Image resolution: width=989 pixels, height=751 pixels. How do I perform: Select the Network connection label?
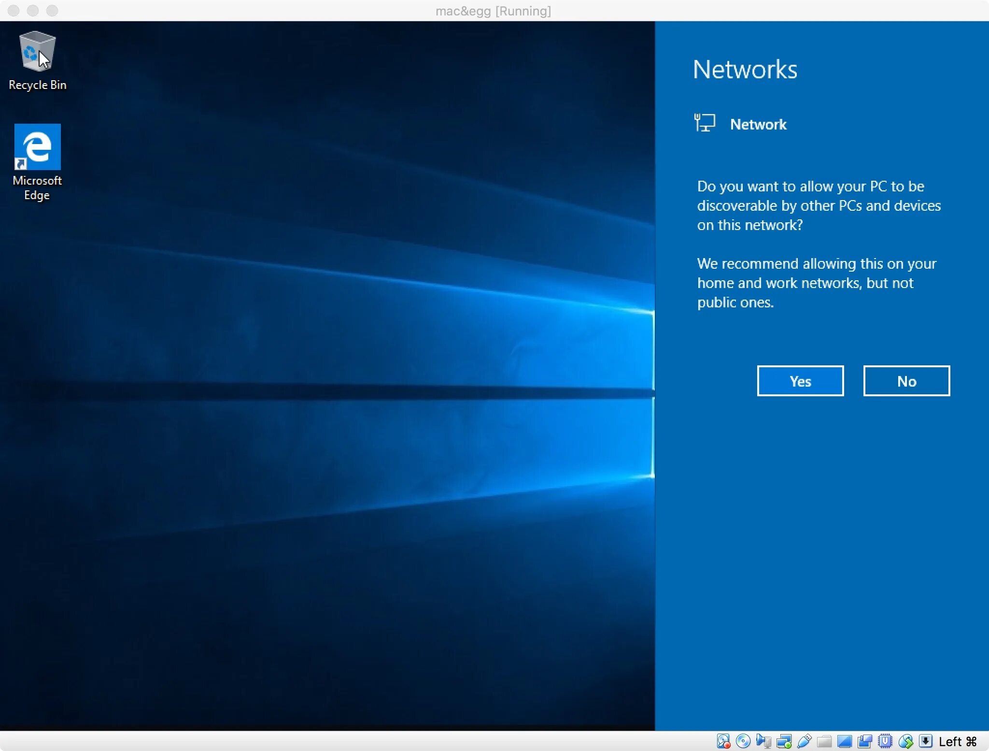758,125
